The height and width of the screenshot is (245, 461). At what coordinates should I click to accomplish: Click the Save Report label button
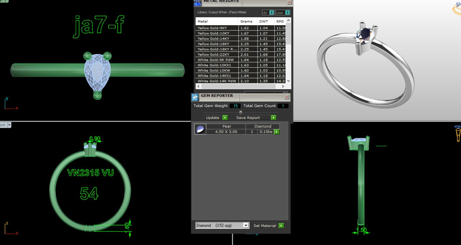point(252,118)
